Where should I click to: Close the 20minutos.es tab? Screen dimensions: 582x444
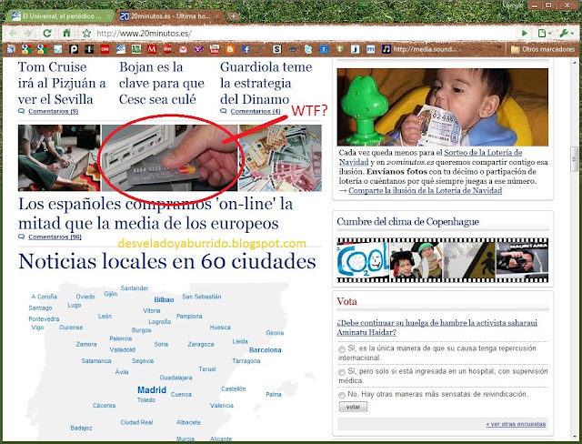pos(218,16)
